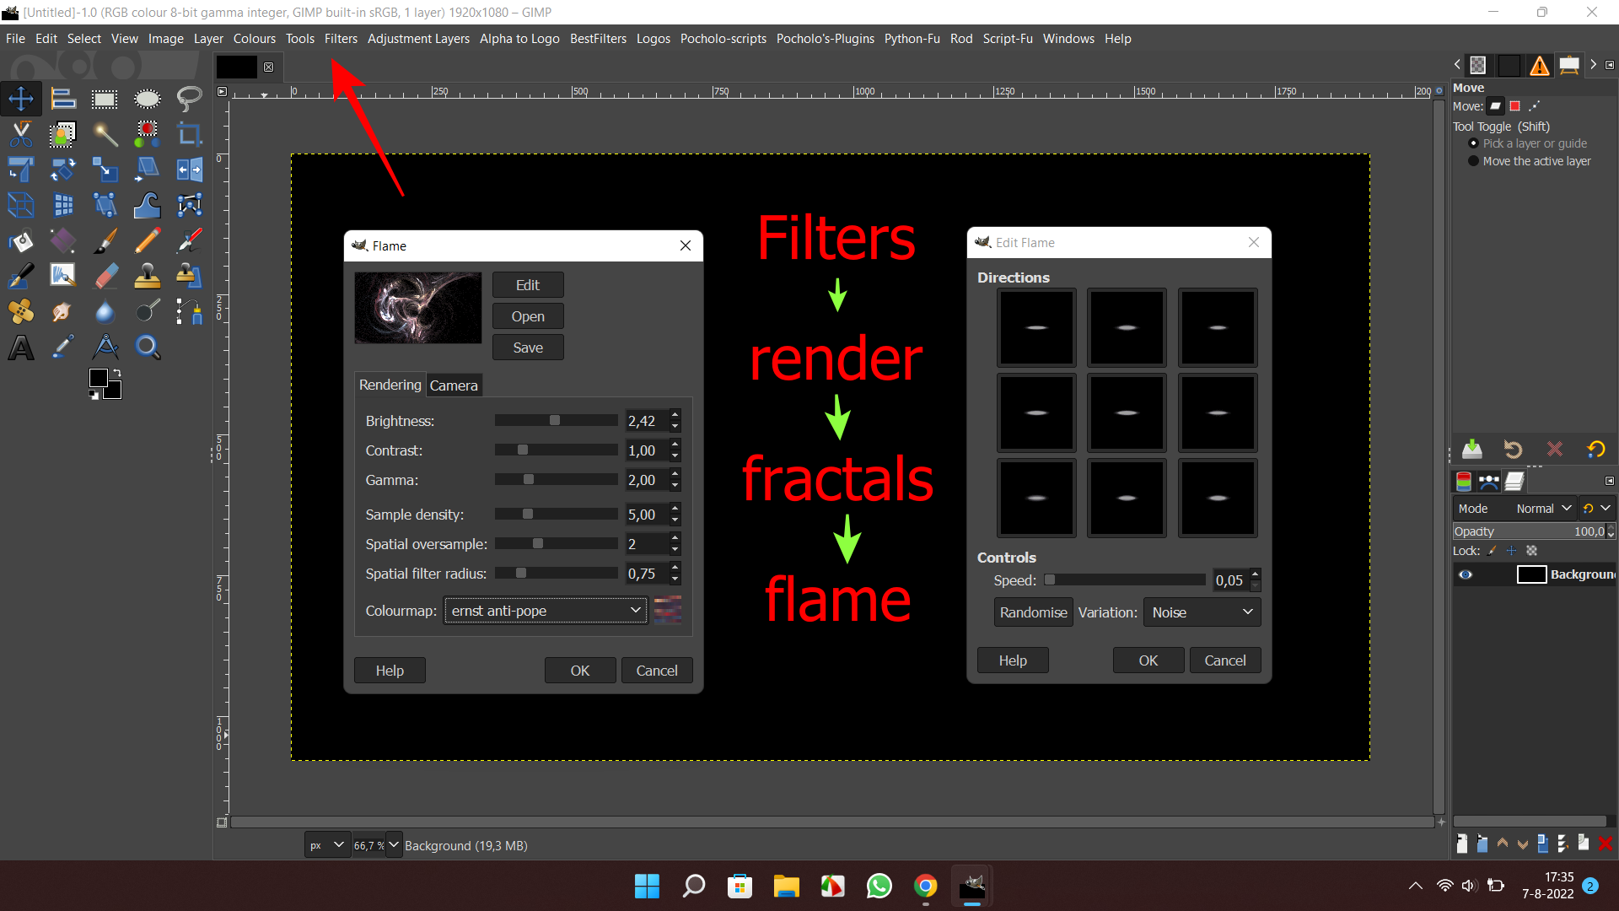Viewport: 1619px width, 911px height.
Task: Pick the Eraser tool
Action: pos(105,276)
